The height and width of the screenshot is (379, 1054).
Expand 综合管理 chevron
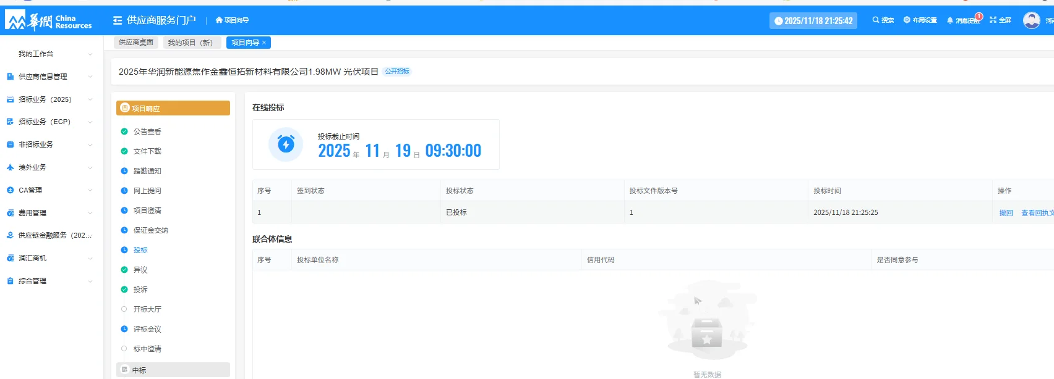90,281
